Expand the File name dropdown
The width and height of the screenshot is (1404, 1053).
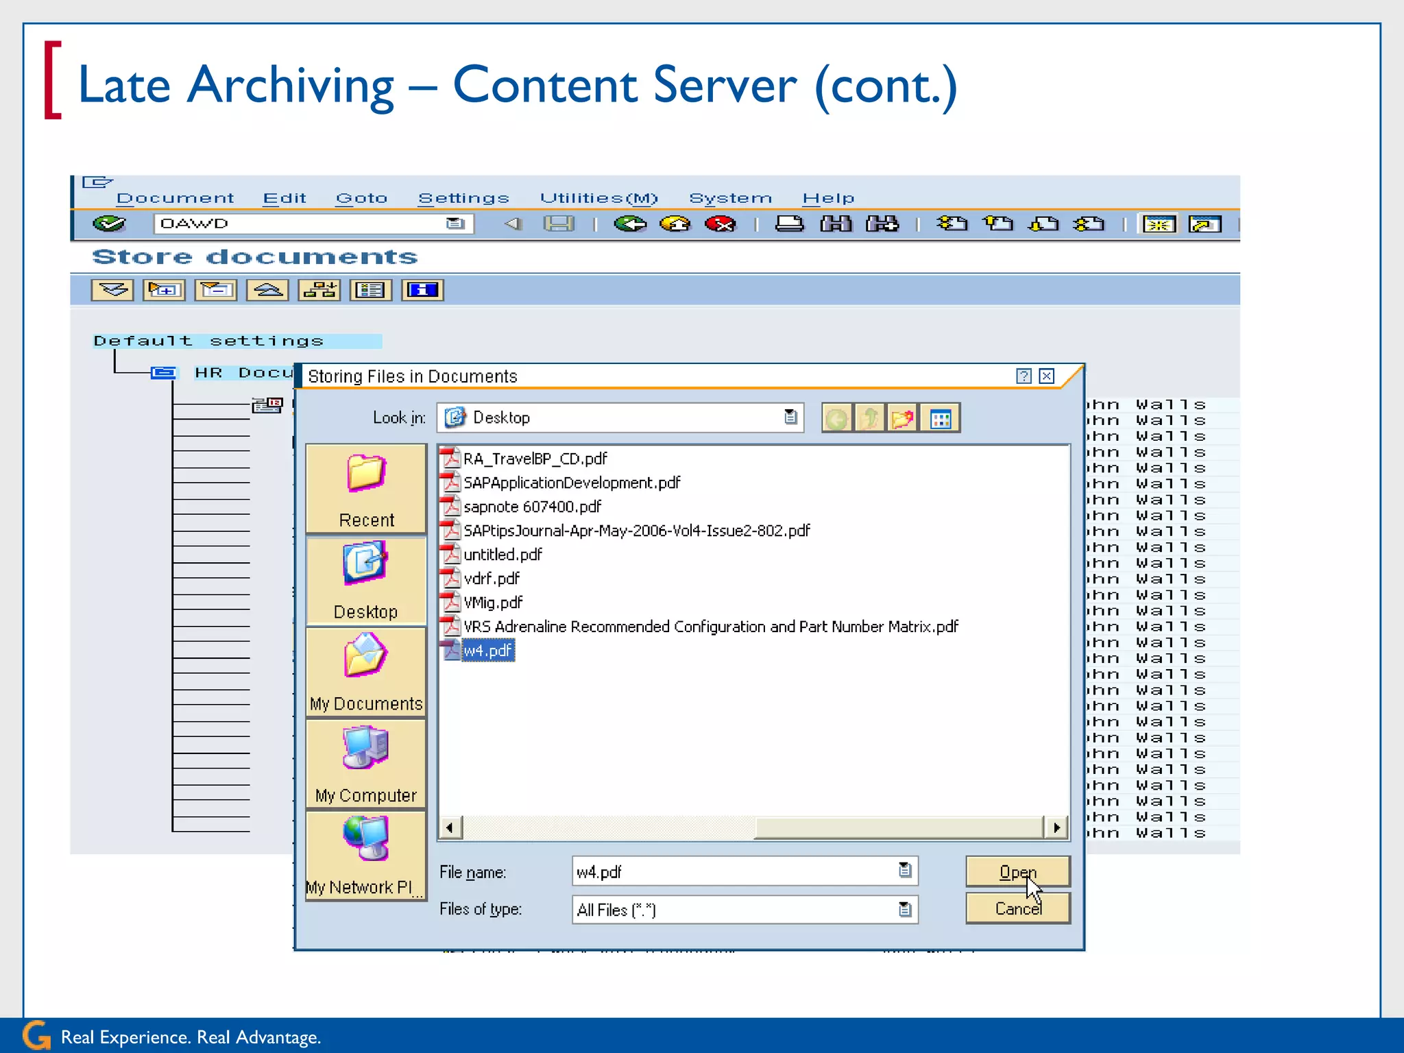point(905,870)
